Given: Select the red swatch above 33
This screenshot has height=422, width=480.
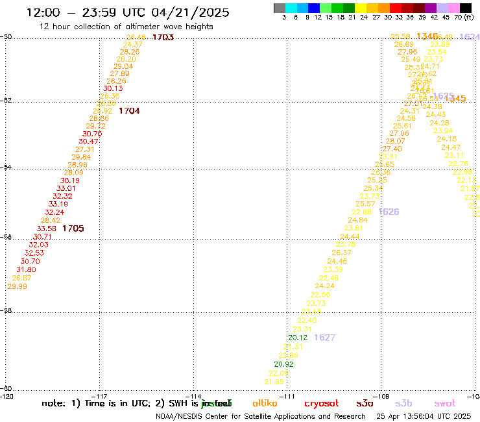Looking at the screenshot, I should click(x=396, y=8).
